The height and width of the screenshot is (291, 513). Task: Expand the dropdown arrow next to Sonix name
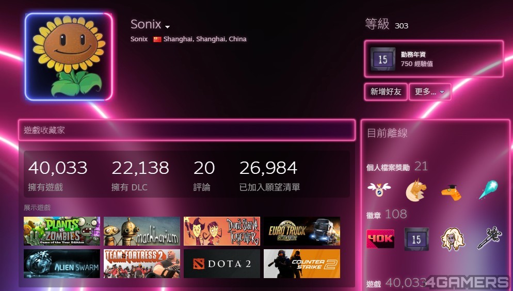(x=168, y=26)
